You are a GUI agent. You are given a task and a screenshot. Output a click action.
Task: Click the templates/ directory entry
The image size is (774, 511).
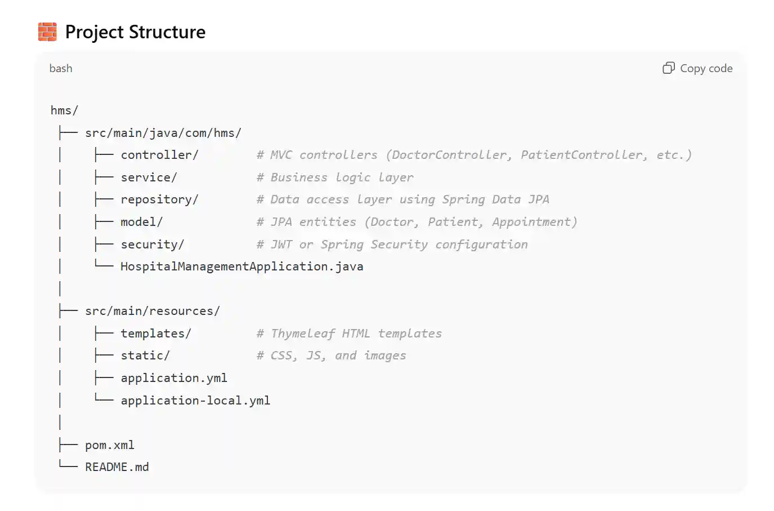point(156,334)
